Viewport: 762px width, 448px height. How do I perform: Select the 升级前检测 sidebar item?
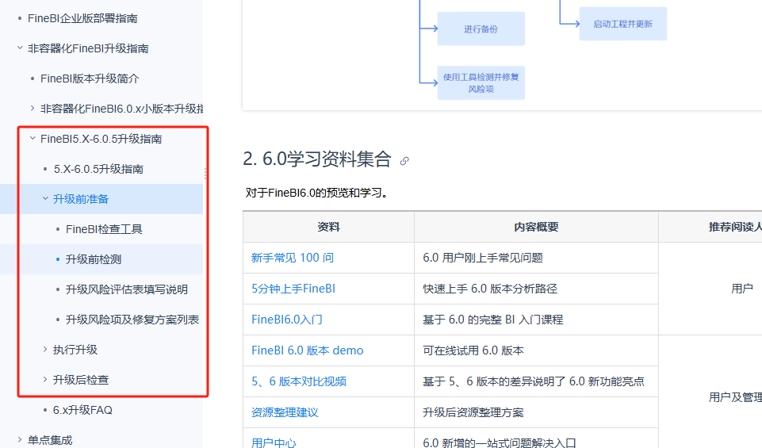[x=94, y=259]
